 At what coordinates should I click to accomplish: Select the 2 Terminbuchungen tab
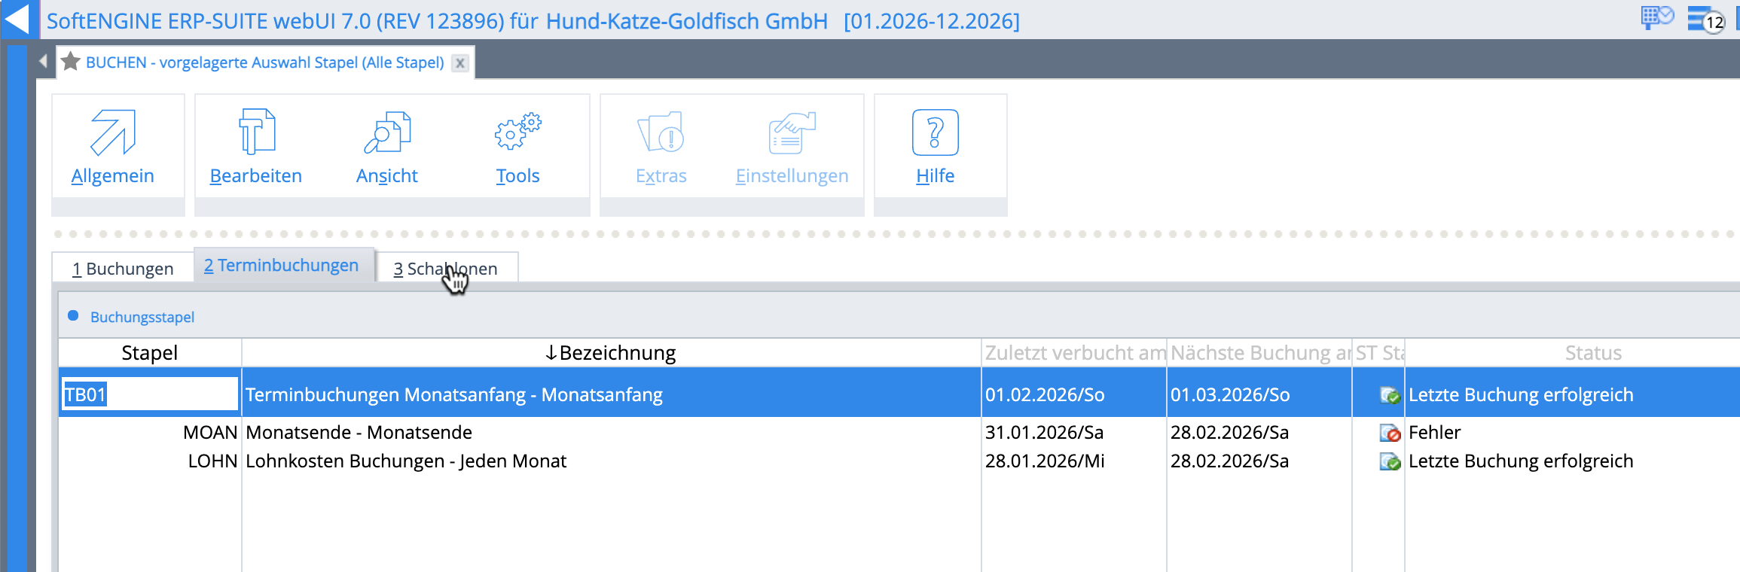tap(281, 266)
